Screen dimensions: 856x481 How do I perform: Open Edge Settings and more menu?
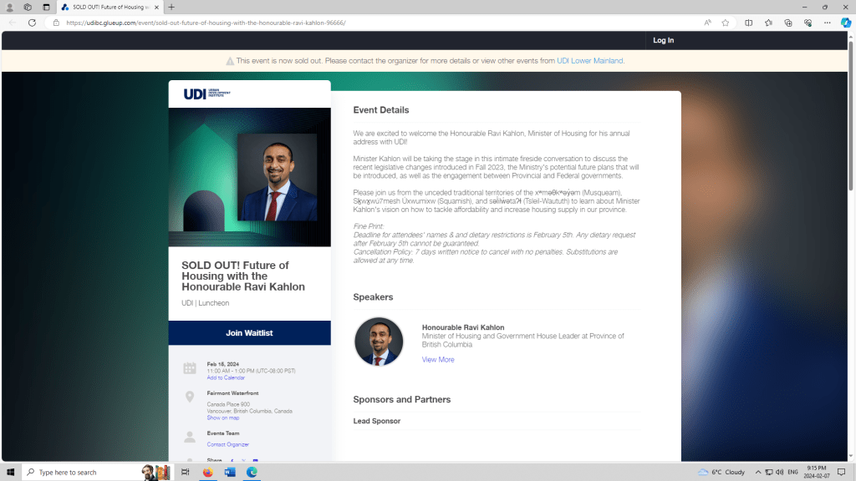point(827,23)
